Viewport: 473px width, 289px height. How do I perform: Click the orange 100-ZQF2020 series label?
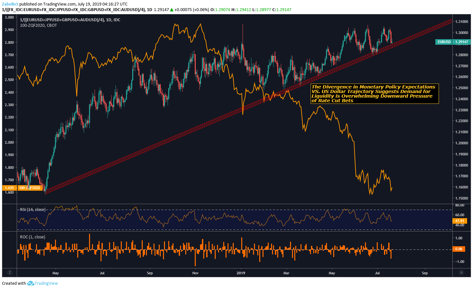(29, 188)
